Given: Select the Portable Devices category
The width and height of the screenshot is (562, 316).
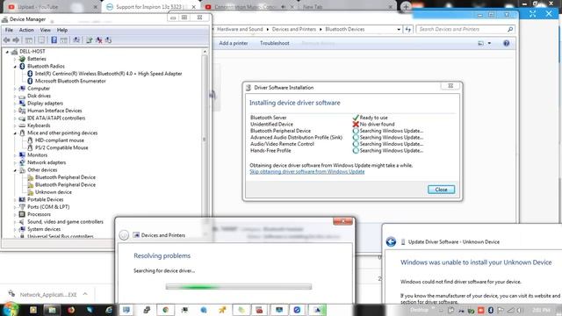Looking at the screenshot, I should point(45,199).
